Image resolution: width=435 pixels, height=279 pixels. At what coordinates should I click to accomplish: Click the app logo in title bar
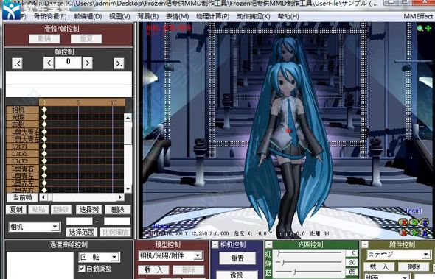click(x=11, y=10)
